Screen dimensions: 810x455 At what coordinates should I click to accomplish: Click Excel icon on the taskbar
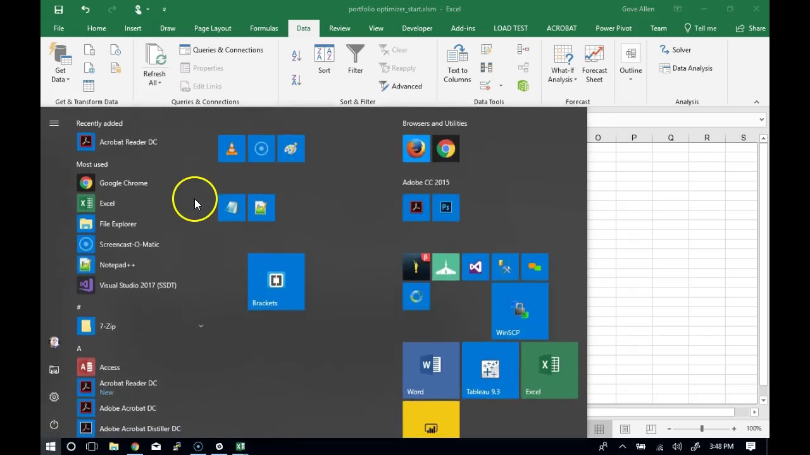pyautogui.click(x=240, y=446)
